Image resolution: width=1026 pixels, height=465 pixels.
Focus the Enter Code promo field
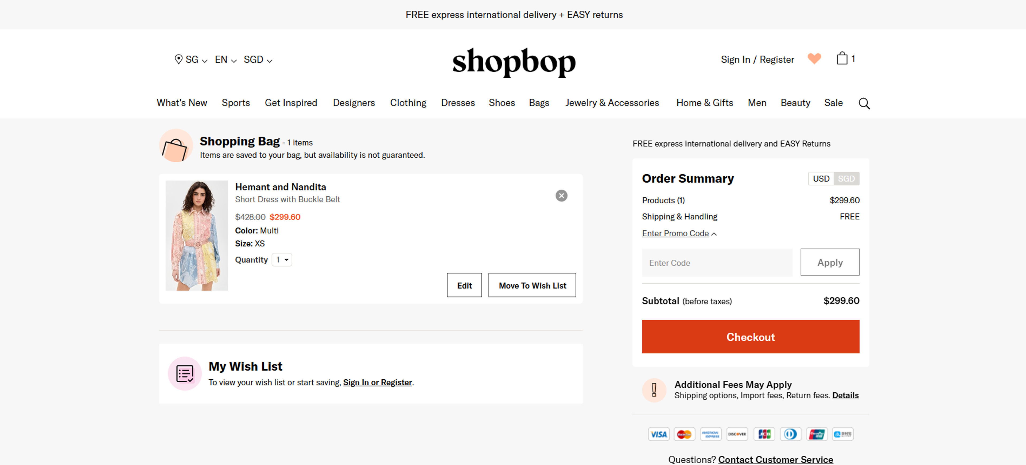717,263
